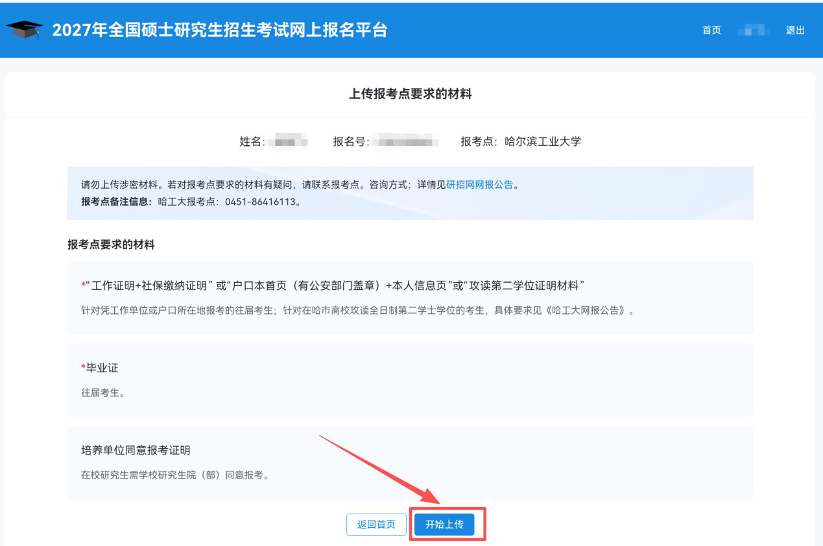Click the 在校研究生需学校研究生院 description text
The height and width of the screenshot is (546, 823).
click(175, 475)
